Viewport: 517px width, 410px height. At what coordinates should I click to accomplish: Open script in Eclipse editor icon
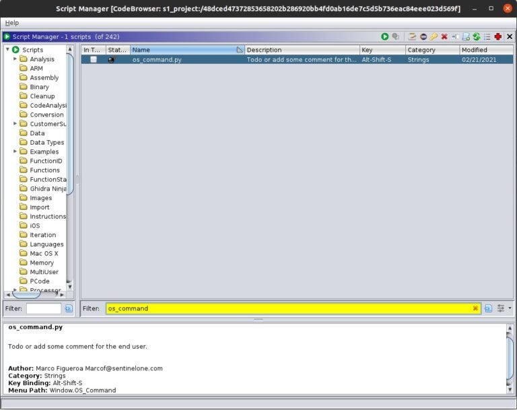(x=423, y=36)
